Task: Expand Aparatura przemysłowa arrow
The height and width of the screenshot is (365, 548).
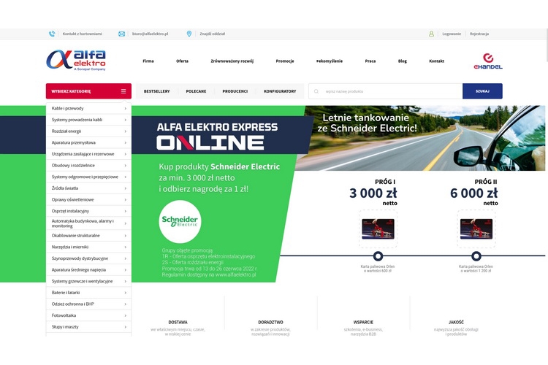Action: coord(126,143)
